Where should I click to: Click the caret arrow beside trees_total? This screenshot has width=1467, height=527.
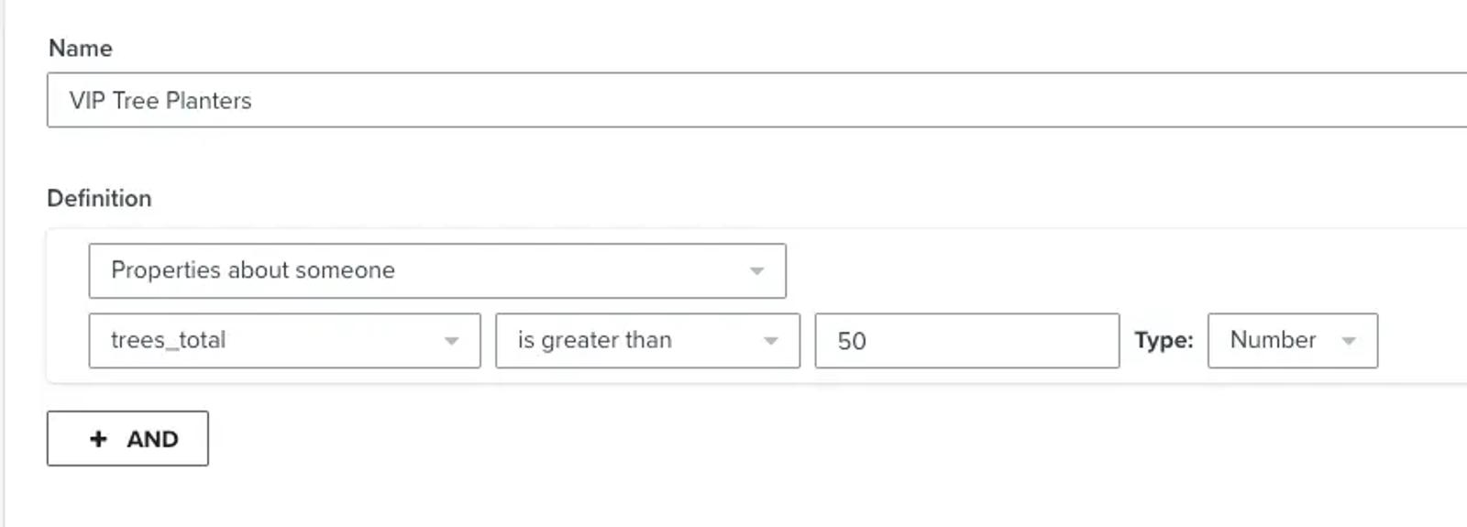[451, 341]
